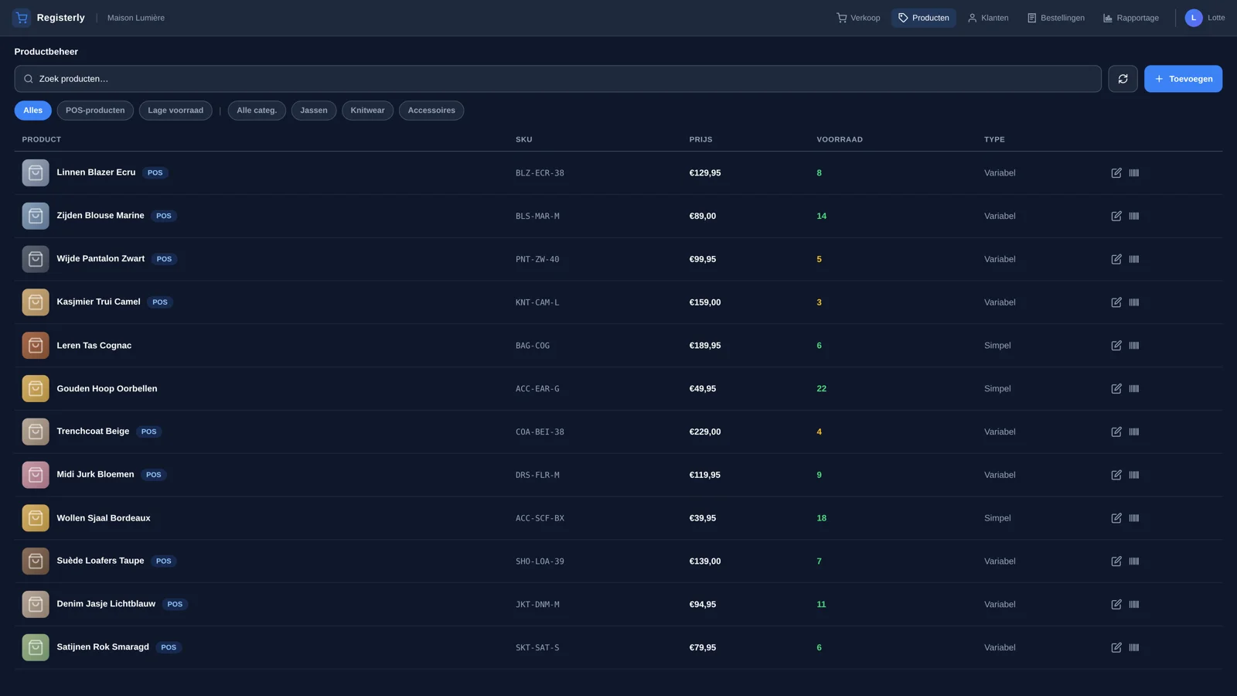1237x696 pixels.
Task: Open the Verkoop page
Action: (858, 18)
